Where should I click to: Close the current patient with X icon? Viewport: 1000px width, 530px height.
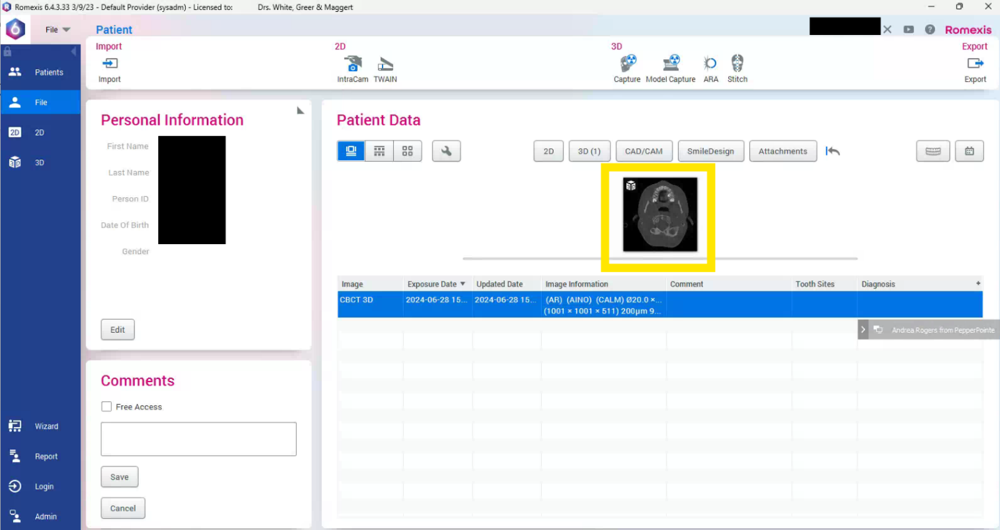pos(887,29)
